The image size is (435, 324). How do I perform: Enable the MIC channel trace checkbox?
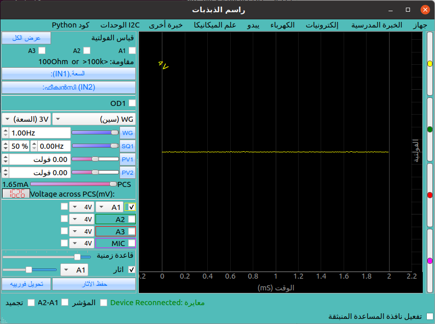point(132,244)
